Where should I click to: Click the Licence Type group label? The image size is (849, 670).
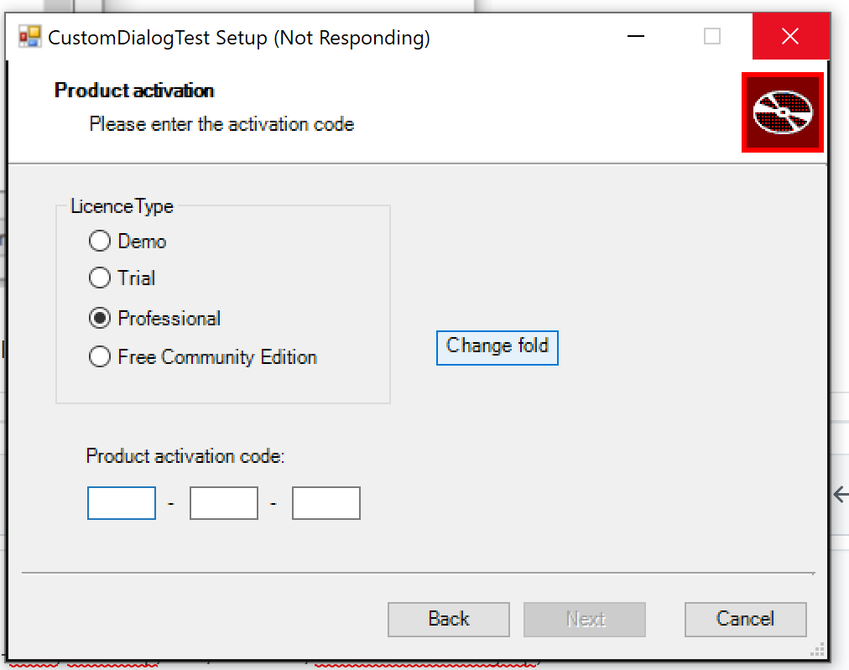point(122,206)
